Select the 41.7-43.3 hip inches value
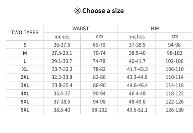The width and height of the screenshot is (193, 133). click(x=137, y=70)
